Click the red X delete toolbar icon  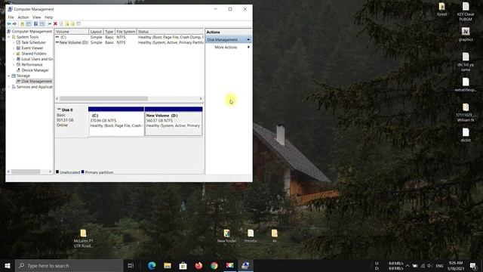tap(55, 23)
